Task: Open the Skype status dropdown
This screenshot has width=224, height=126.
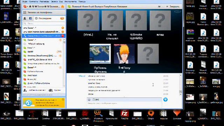Action: (x=26, y=7)
